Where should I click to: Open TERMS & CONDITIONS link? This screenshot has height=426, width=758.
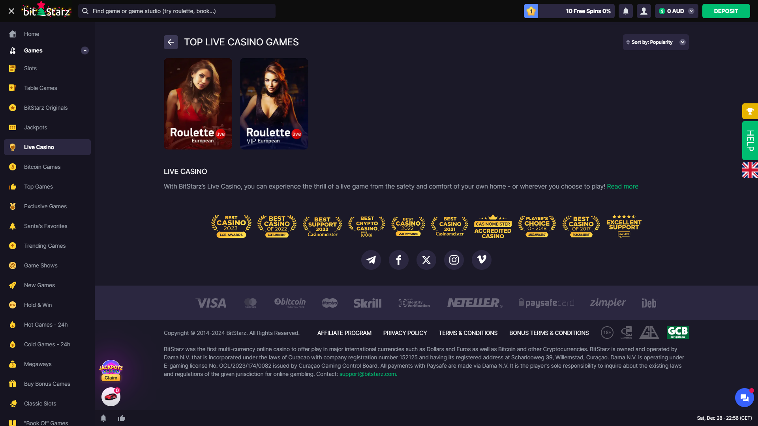click(x=468, y=333)
